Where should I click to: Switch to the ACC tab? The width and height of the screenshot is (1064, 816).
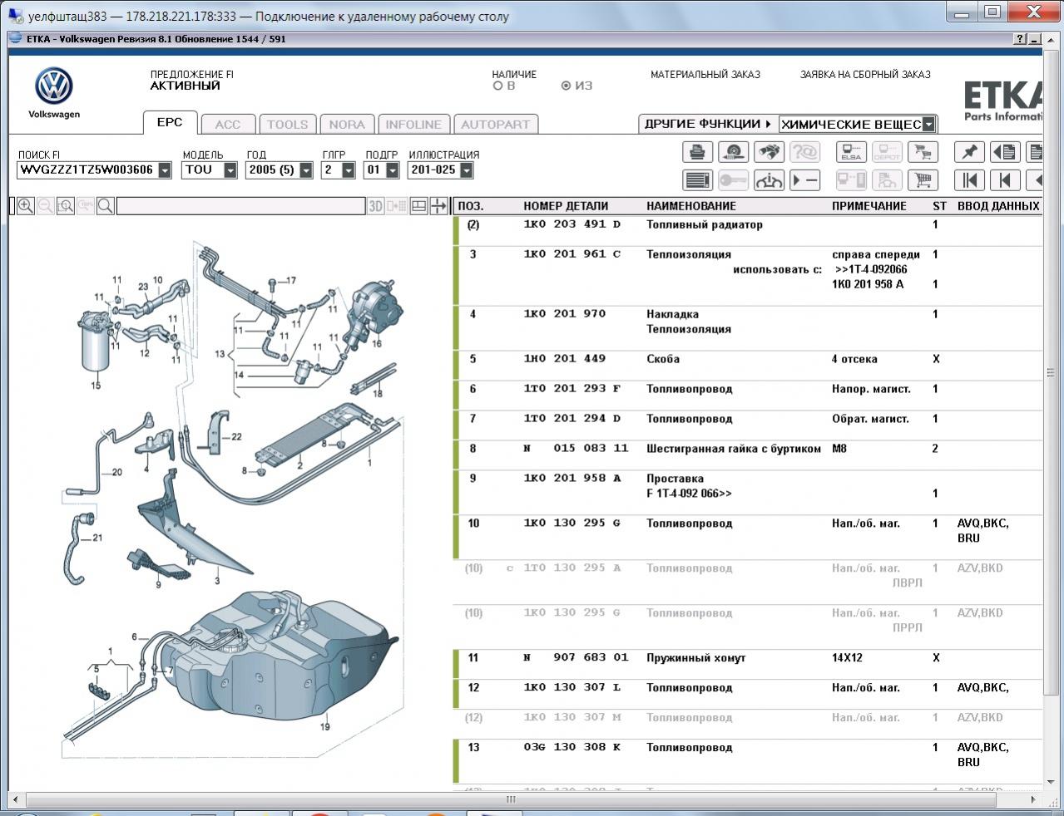pos(228,125)
